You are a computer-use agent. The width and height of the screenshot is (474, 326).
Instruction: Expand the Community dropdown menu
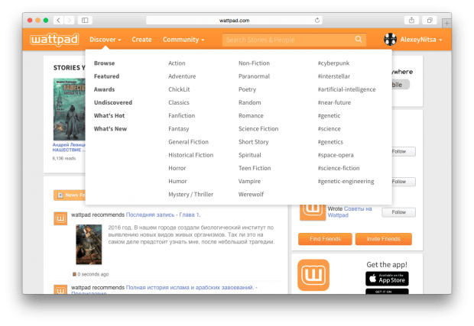pos(183,40)
